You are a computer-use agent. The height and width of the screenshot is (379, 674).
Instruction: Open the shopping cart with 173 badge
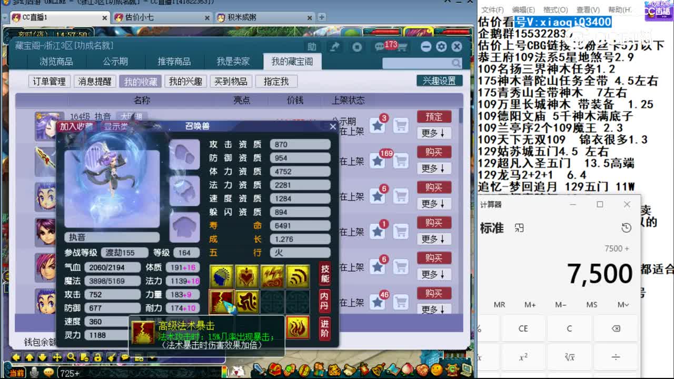(402, 47)
